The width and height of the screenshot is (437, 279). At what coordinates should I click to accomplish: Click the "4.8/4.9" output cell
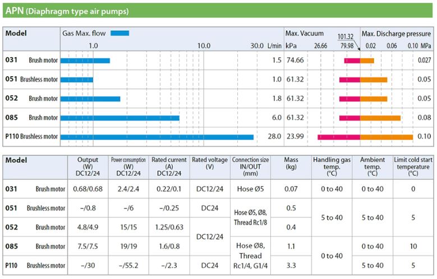(x=88, y=227)
